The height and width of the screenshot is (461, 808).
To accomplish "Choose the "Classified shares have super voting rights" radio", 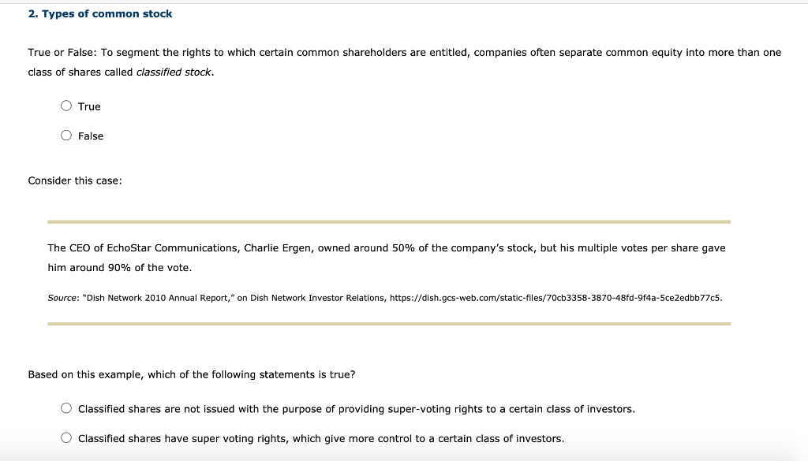I will tap(66, 438).
